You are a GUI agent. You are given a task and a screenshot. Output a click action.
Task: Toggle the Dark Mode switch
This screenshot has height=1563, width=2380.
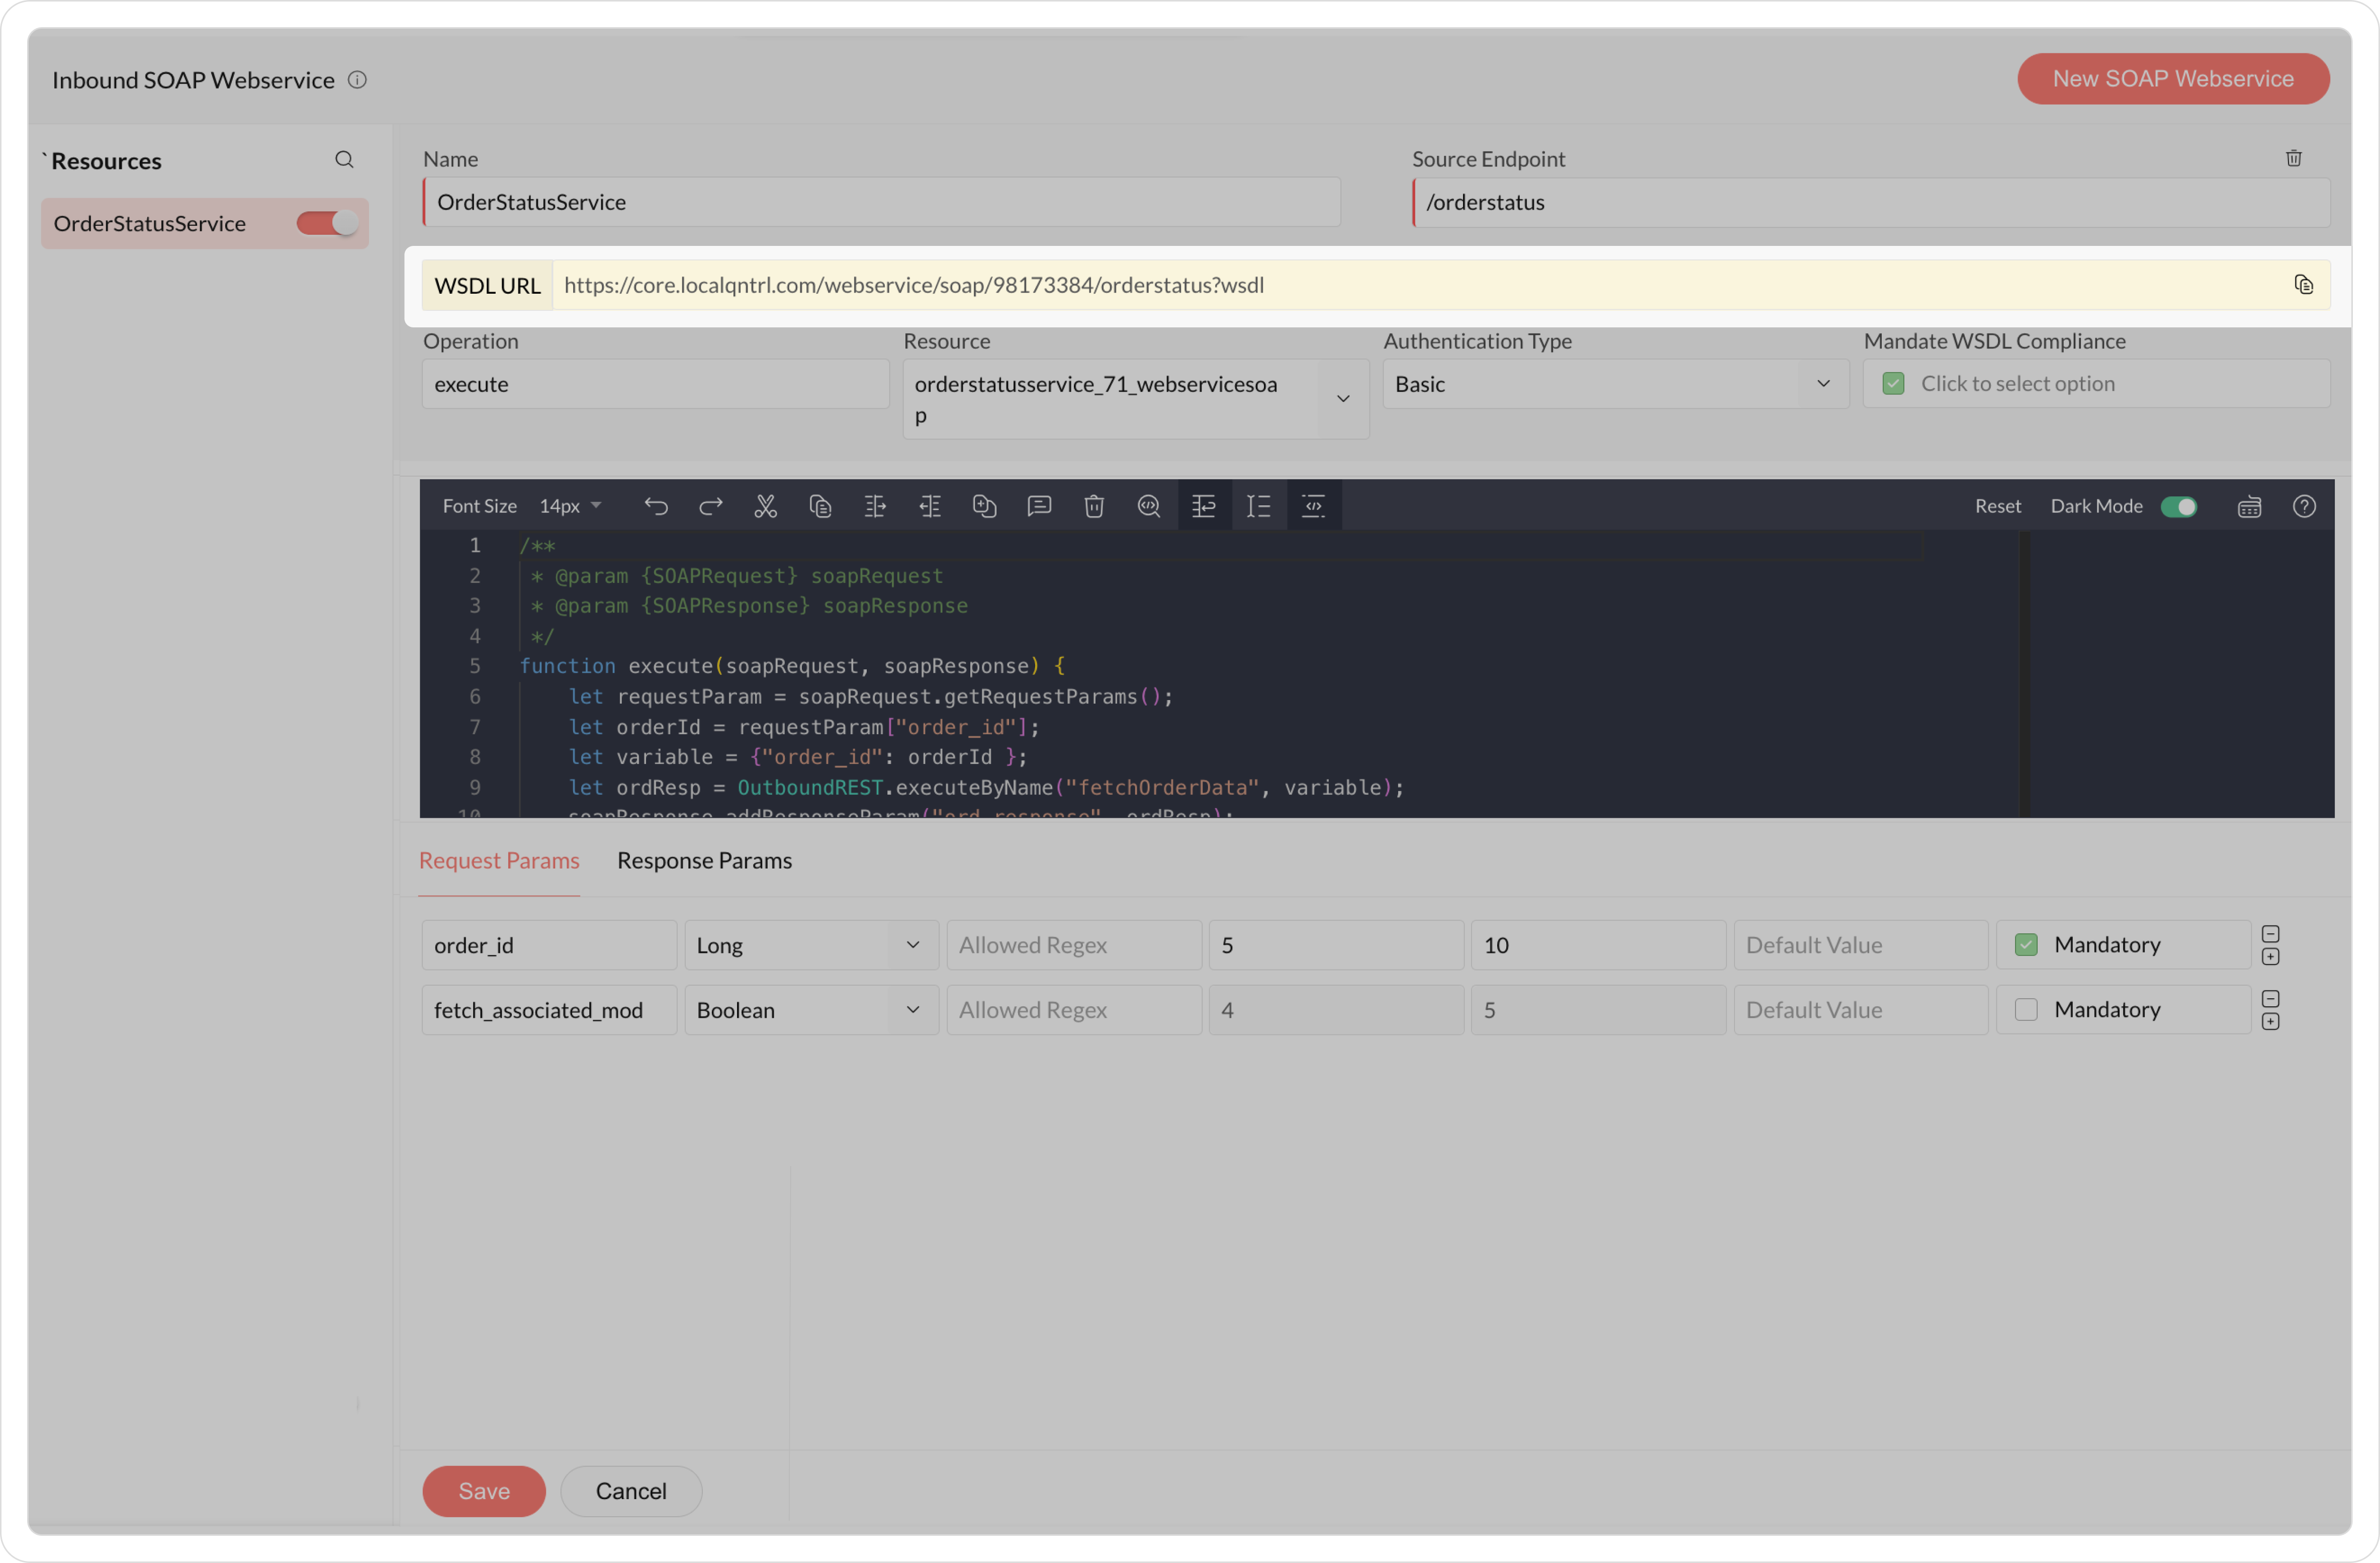click(2179, 506)
